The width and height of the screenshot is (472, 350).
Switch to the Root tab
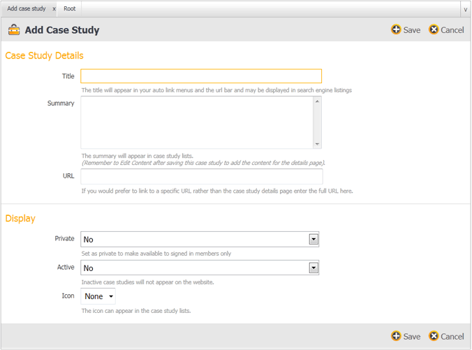70,9
